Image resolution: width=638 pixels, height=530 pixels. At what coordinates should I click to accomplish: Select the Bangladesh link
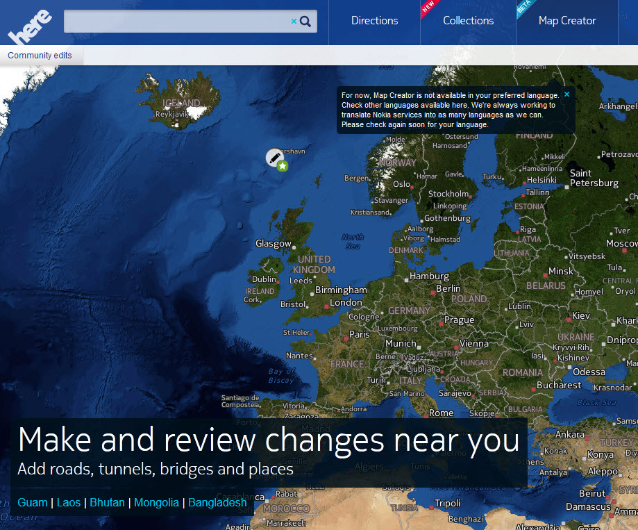(217, 502)
